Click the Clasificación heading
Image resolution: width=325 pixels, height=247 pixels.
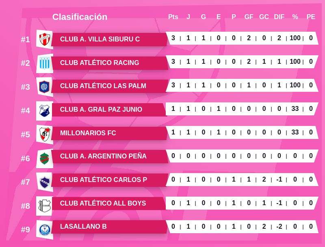pyautogui.click(x=80, y=17)
